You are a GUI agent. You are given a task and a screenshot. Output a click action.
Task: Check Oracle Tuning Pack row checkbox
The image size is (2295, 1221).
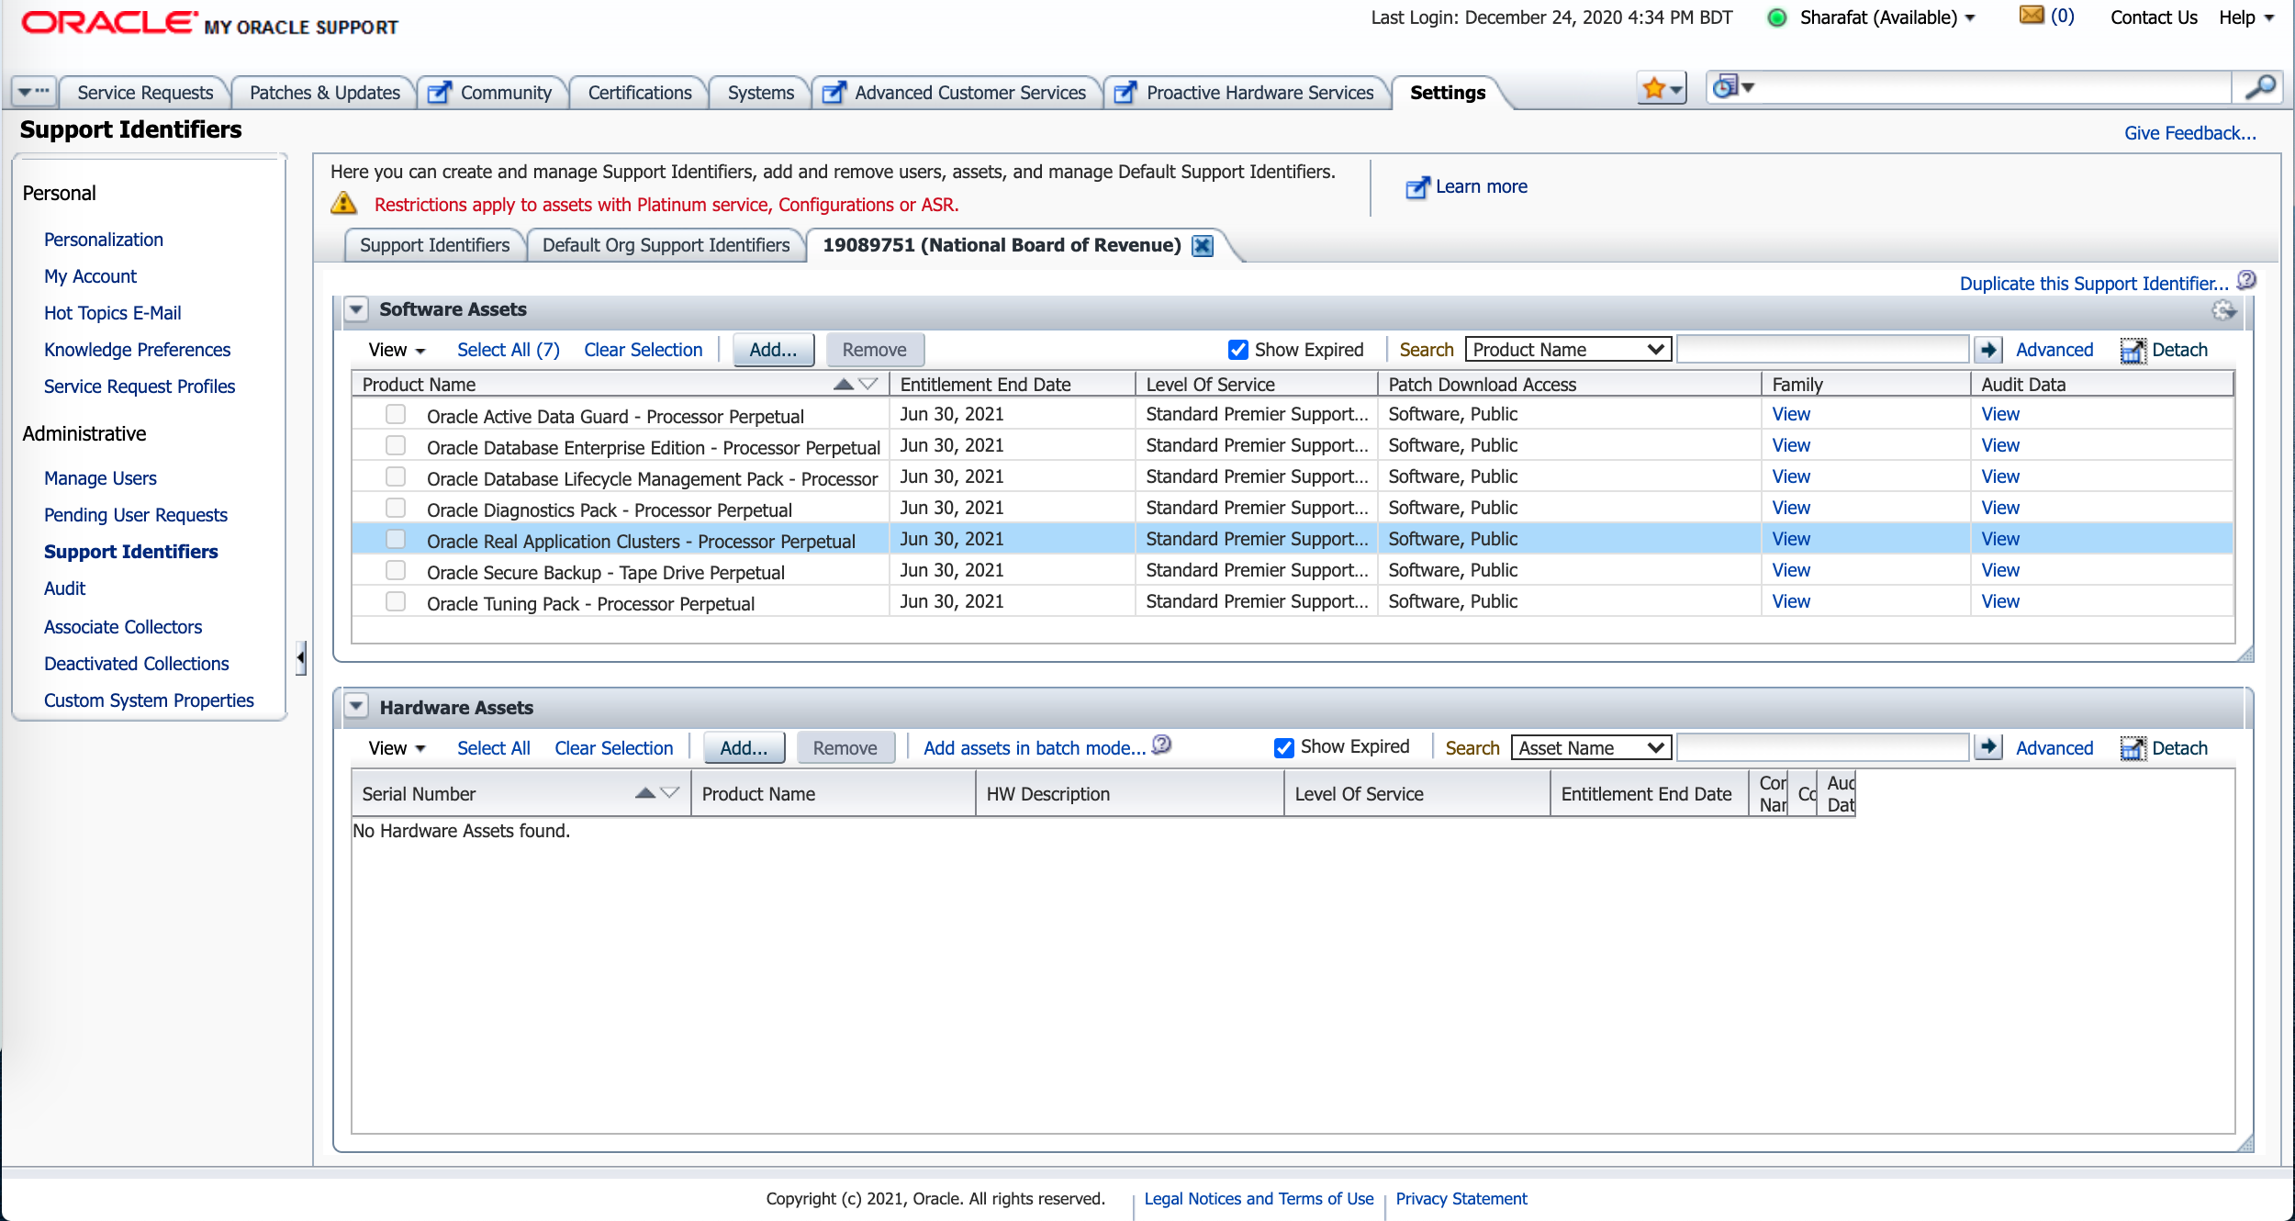[x=396, y=601]
